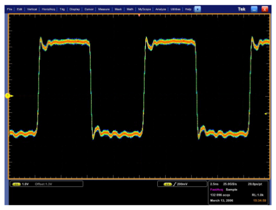Open the File menu
The height and width of the screenshot is (210, 276).
pos(9,9)
